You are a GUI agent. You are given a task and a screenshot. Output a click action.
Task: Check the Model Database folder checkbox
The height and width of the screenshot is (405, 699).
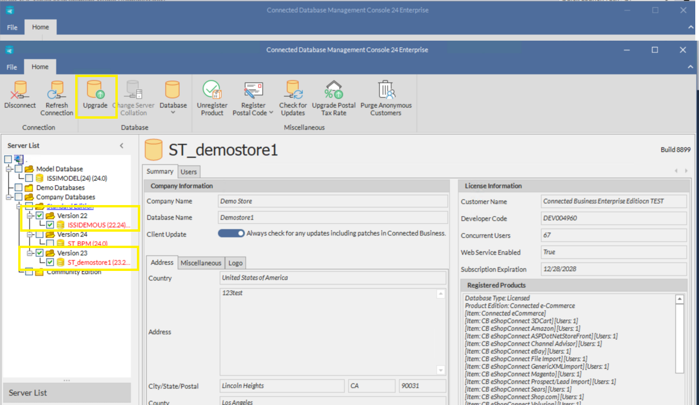19,169
